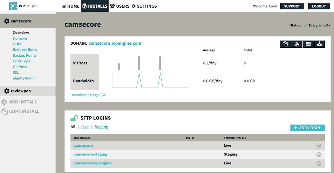
Task: Show All SFTP logins
Action: point(73,127)
